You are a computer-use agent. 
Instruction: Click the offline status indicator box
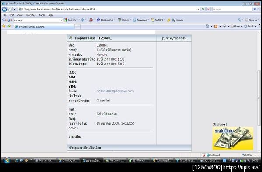coord(97,101)
